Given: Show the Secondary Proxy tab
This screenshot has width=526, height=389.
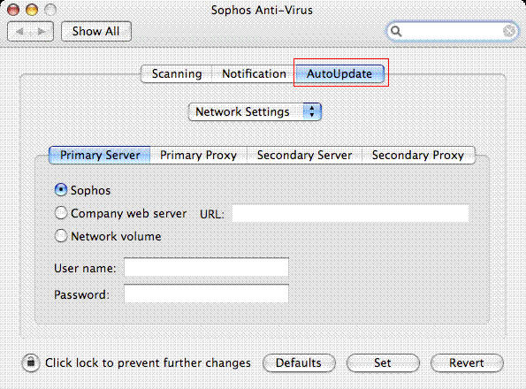Looking at the screenshot, I should click(418, 156).
